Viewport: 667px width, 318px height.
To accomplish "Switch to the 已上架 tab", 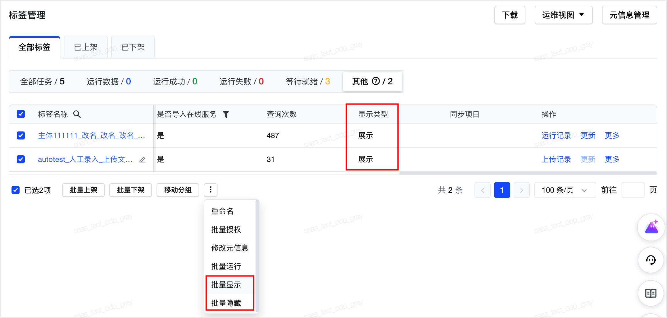I will pos(86,47).
